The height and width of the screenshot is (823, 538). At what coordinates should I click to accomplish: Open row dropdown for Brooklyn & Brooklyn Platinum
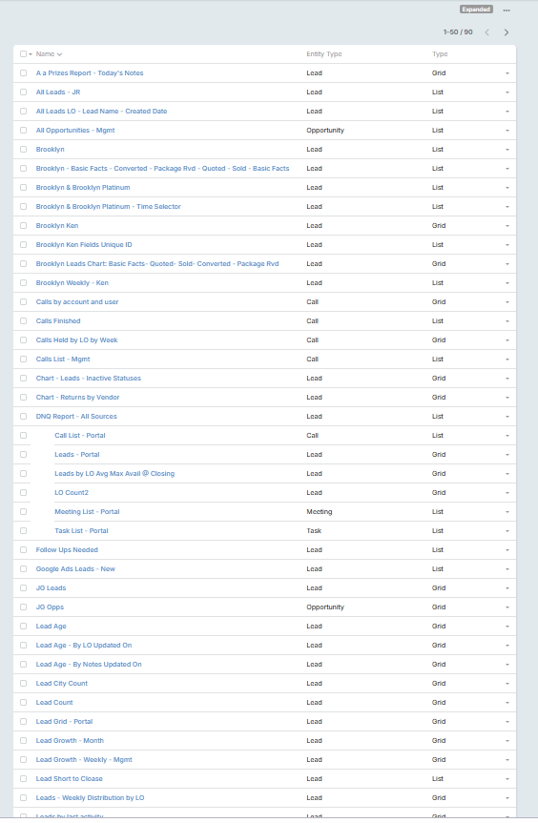click(507, 188)
